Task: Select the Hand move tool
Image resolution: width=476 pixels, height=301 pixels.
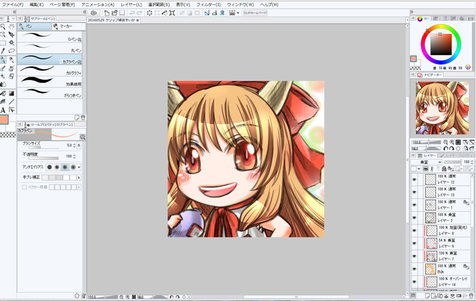Action: [x=11, y=27]
